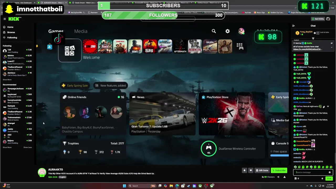Open microphone icon in system tray
Screen dimensions: 336x189
[316, 186]
